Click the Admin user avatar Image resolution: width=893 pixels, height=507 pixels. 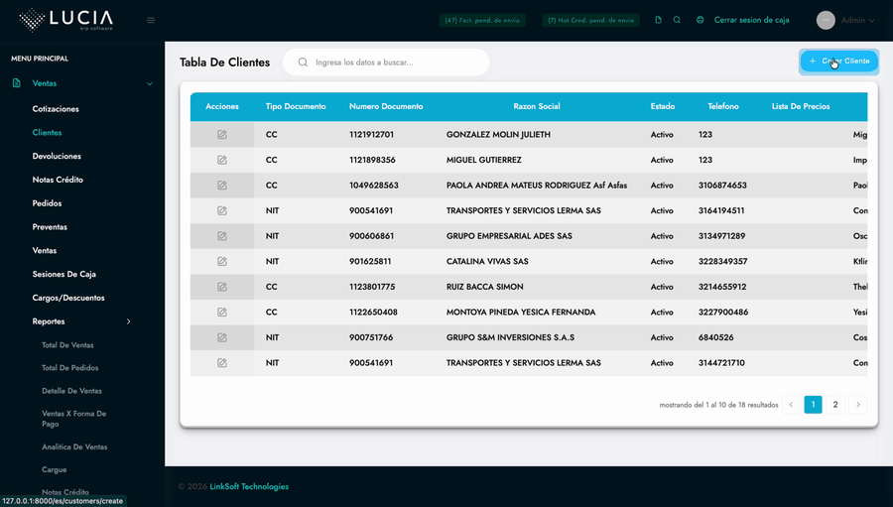point(826,20)
